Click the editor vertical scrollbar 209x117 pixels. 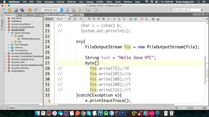pyautogui.click(x=205, y=70)
